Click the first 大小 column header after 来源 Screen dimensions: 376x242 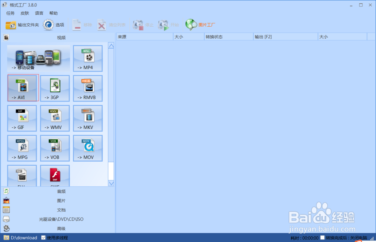pyautogui.click(x=189, y=37)
